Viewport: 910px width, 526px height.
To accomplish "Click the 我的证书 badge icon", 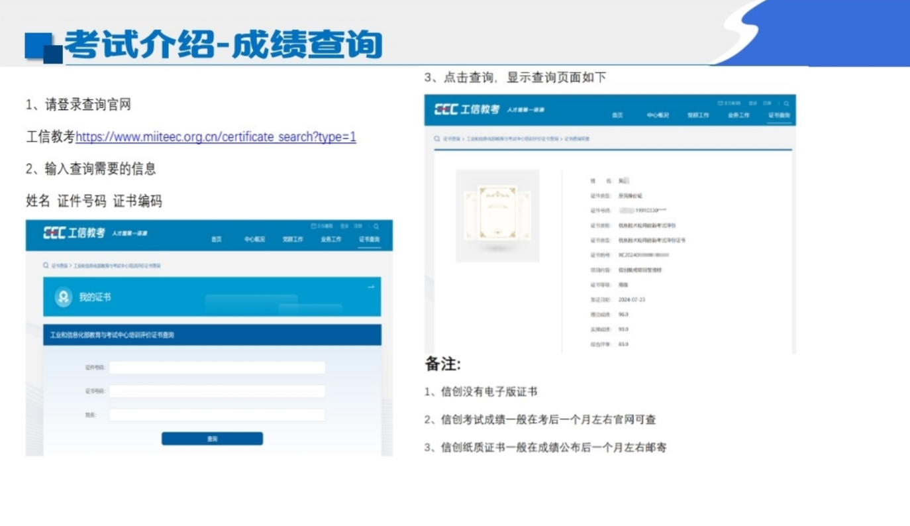I will [x=64, y=297].
